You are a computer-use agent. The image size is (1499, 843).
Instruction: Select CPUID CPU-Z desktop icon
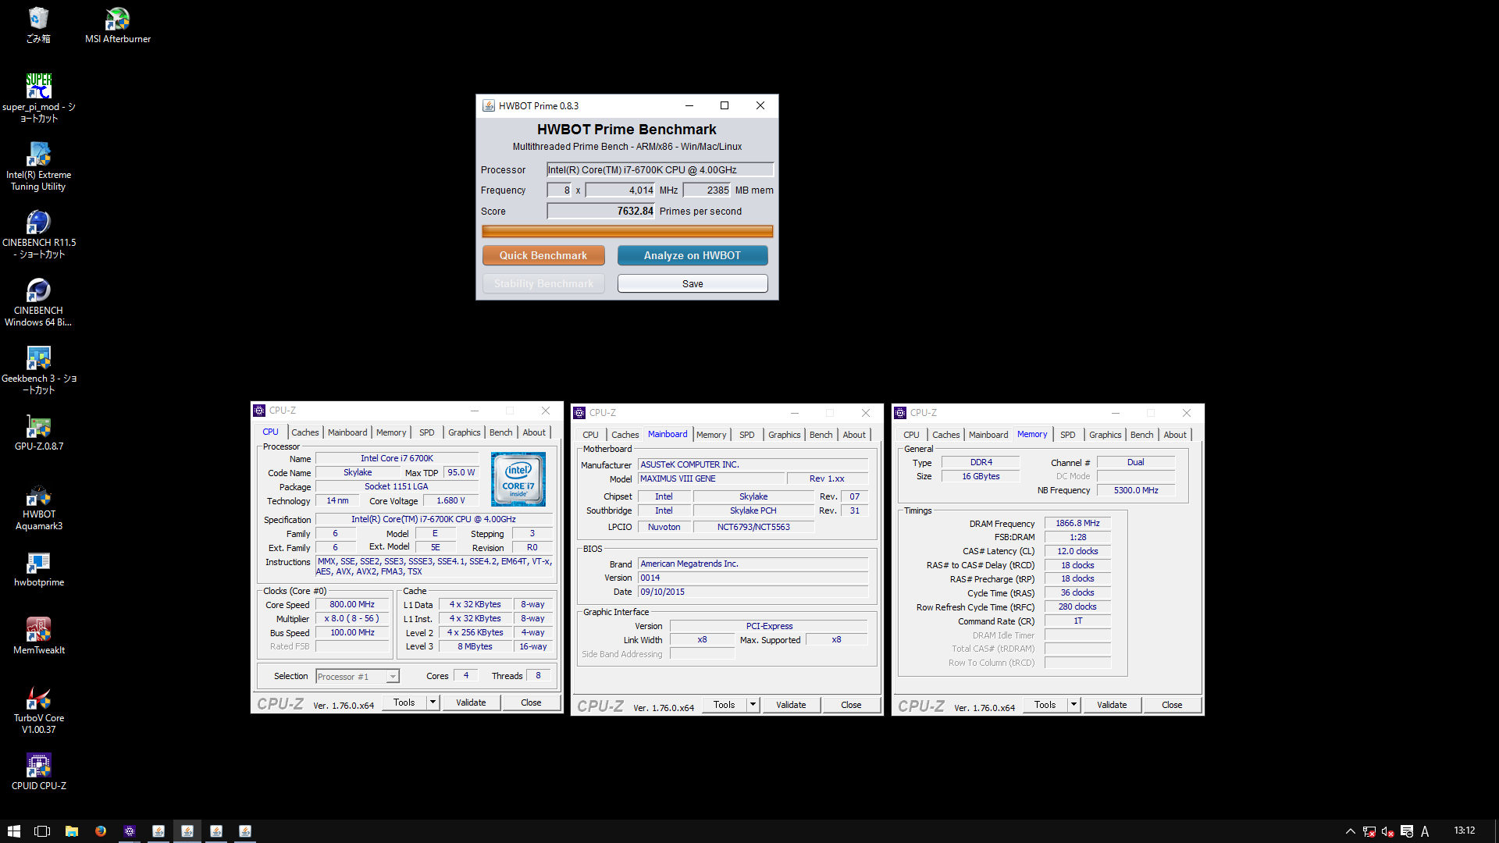(38, 771)
